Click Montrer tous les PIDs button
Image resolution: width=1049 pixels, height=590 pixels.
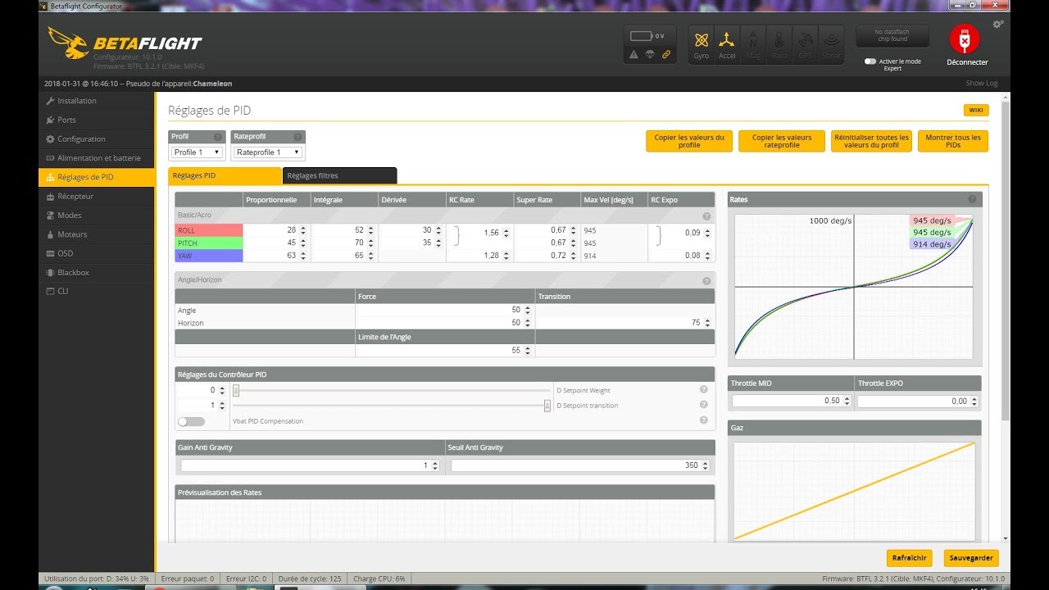coord(953,141)
